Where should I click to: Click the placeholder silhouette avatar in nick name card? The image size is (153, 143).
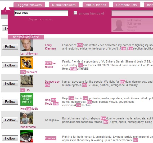point(119,25)
